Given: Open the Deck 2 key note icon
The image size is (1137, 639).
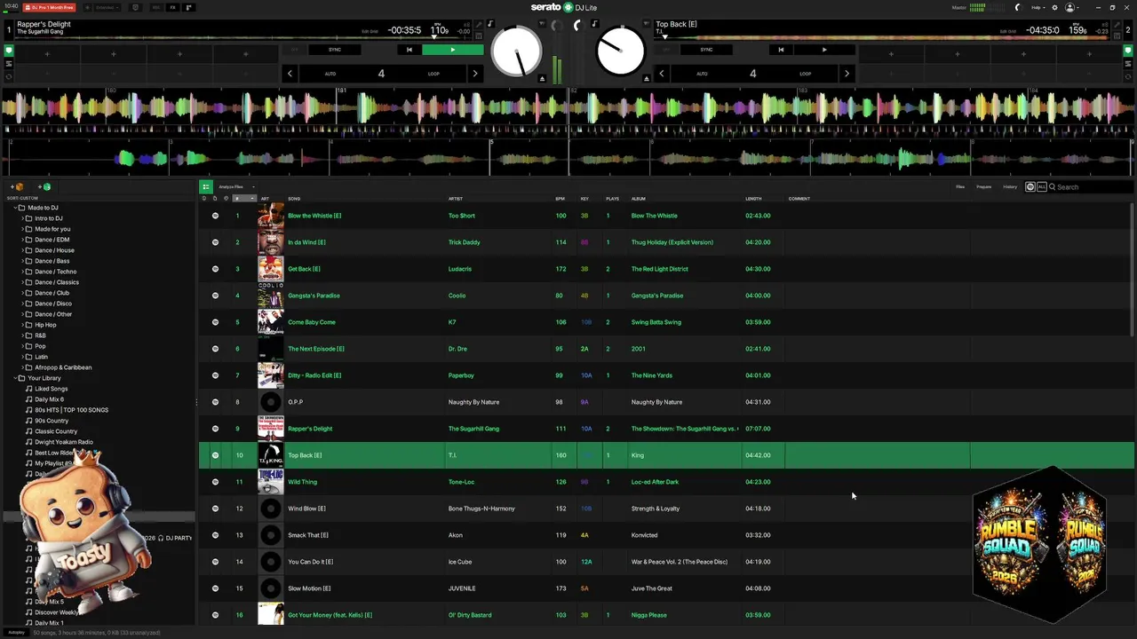Looking at the screenshot, I should tap(594, 24).
